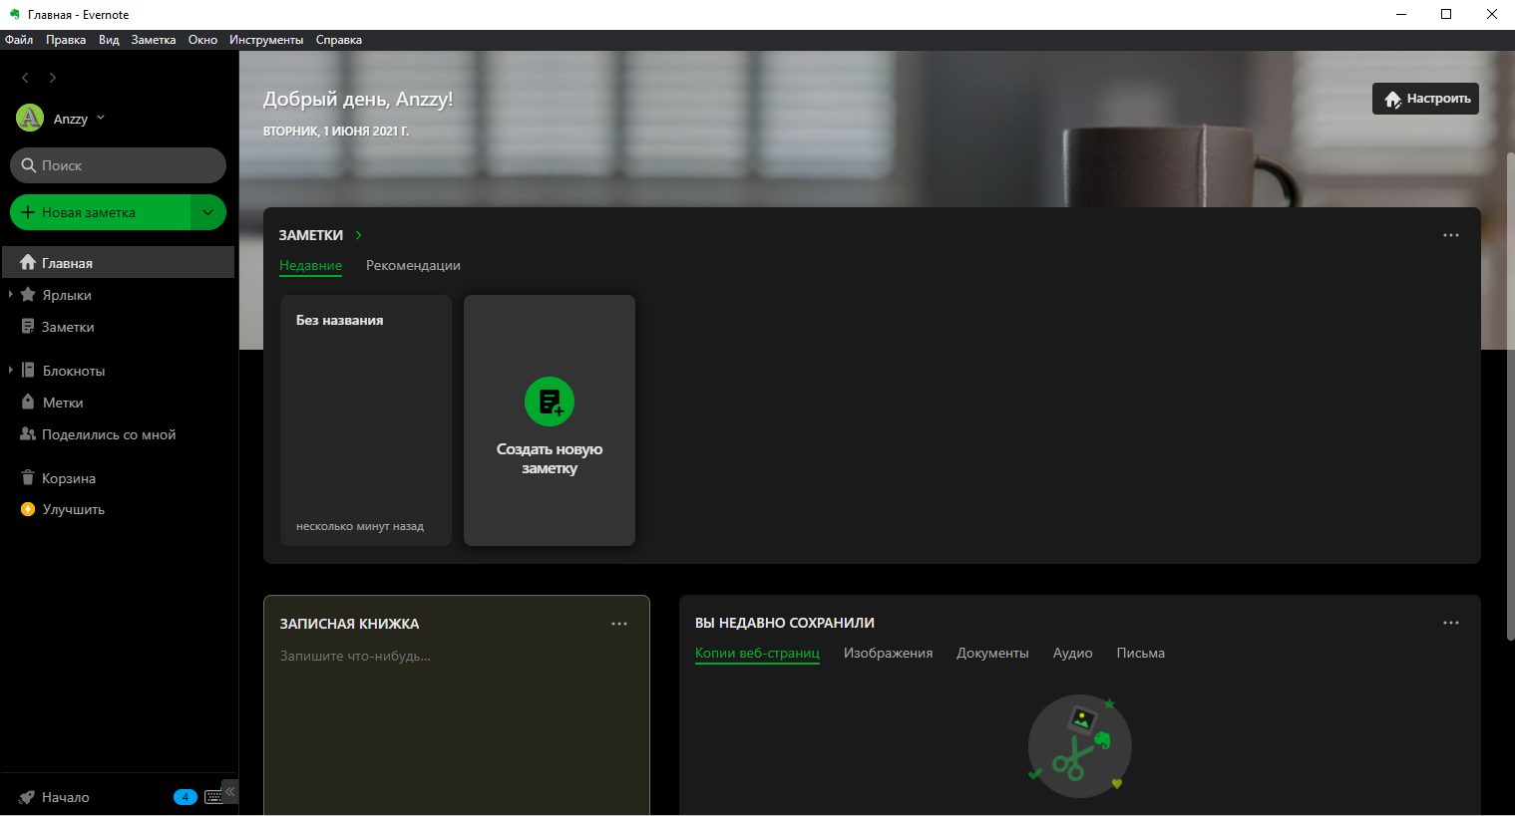Expand the Блокноты section
The image size is (1515, 816).
point(11,370)
